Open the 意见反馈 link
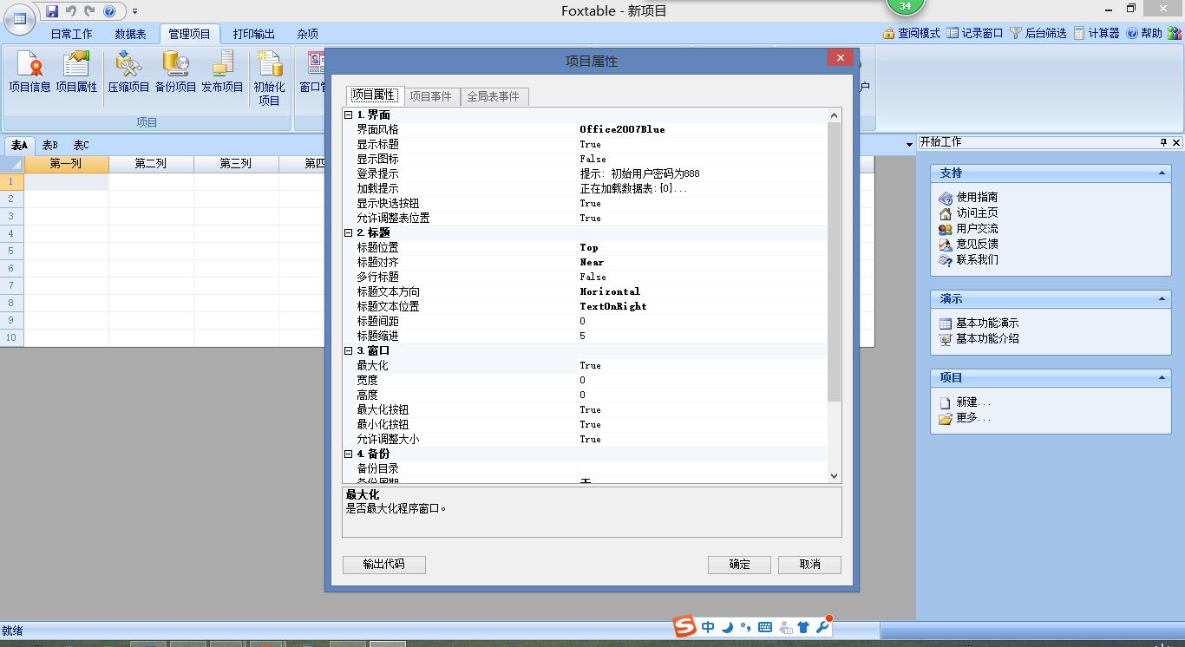This screenshot has height=647, width=1185. point(977,245)
